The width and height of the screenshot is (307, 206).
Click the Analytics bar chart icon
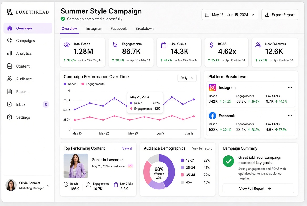9,53
